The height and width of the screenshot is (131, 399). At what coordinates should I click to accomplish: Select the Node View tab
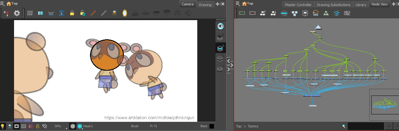pos(380,4)
